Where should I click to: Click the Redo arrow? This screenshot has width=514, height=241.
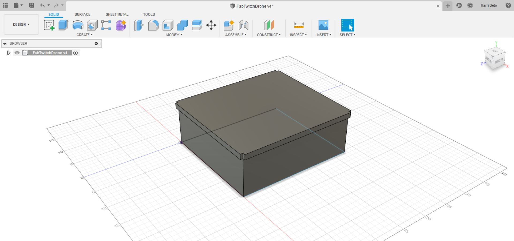pyautogui.click(x=56, y=5)
